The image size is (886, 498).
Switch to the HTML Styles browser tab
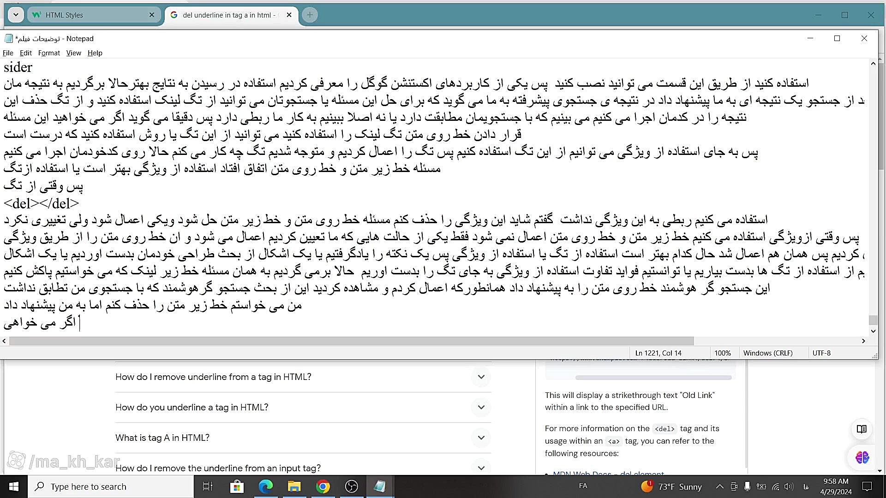tap(94, 15)
